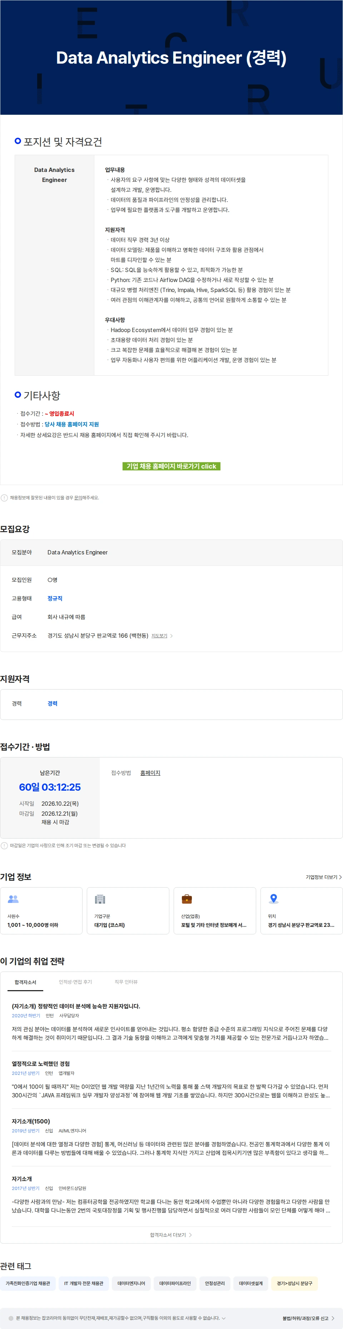Click the 홈페이지 application method link

(150, 773)
